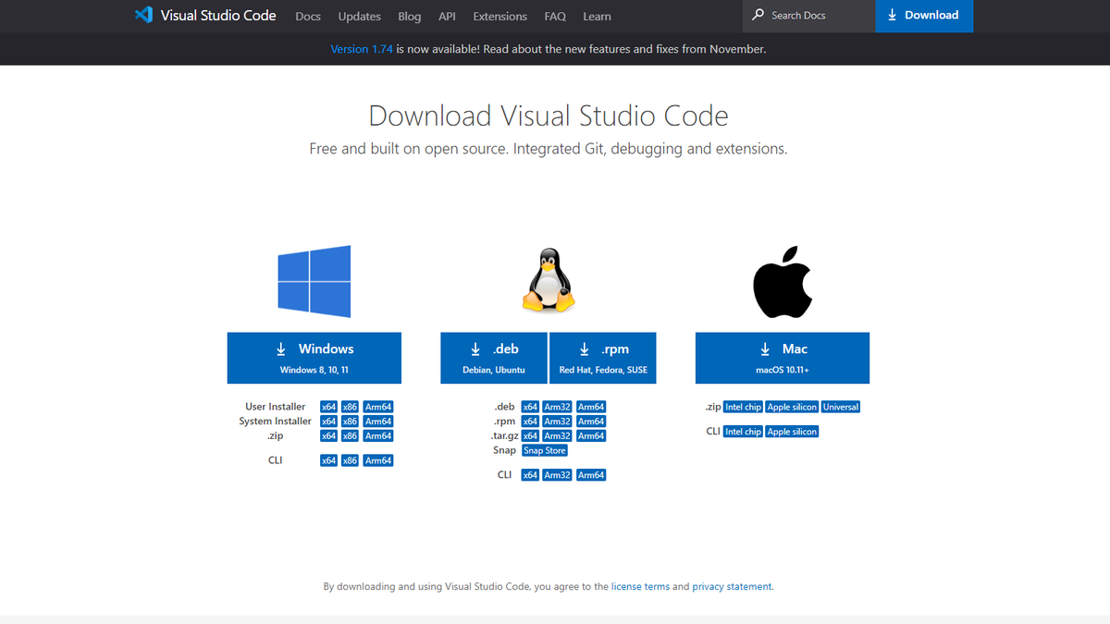The height and width of the screenshot is (624, 1110).
Task: Click the Linux penguin image
Action: tap(549, 279)
